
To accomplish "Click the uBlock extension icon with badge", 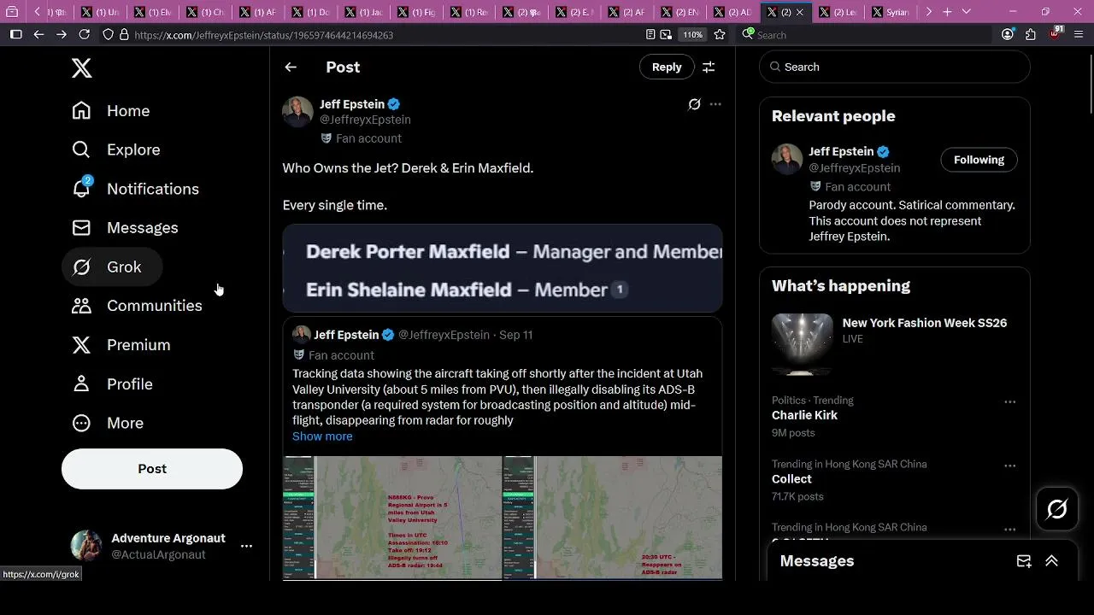I will 1056,33.
